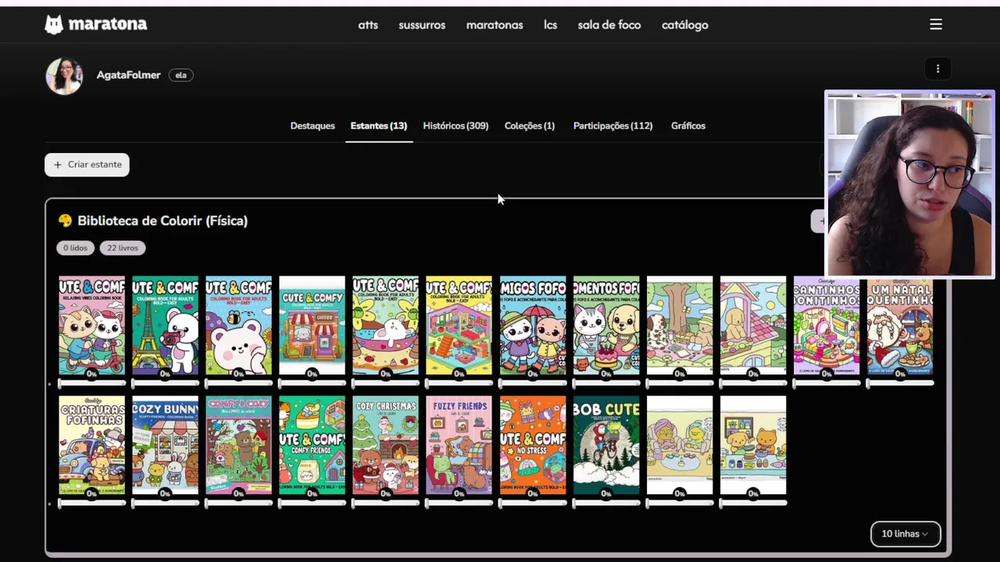Click the 'ela' pronoun badge
1000x562 pixels.
(180, 75)
